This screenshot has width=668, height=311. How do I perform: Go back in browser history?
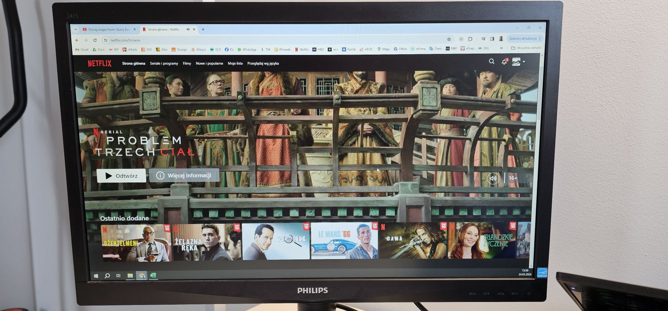(x=77, y=40)
